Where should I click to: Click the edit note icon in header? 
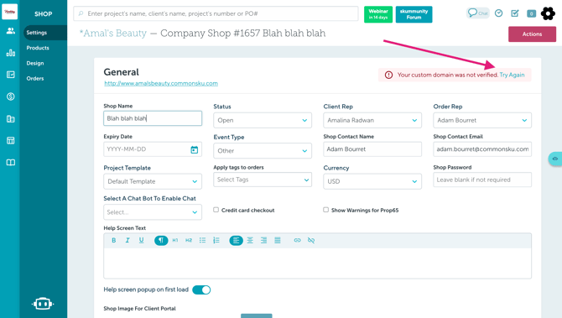[x=515, y=13]
